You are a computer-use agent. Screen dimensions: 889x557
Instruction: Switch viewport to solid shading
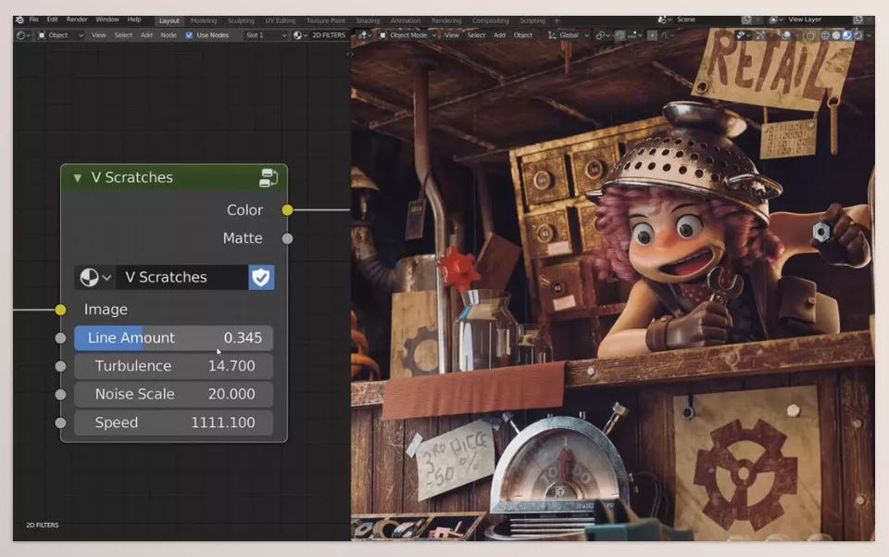pos(835,35)
